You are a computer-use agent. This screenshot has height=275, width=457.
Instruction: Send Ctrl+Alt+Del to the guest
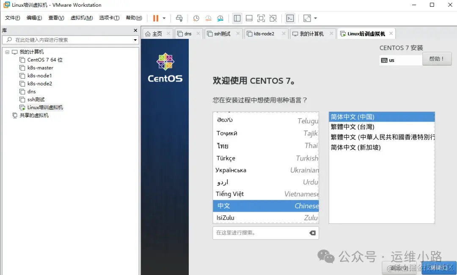[x=179, y=18]
